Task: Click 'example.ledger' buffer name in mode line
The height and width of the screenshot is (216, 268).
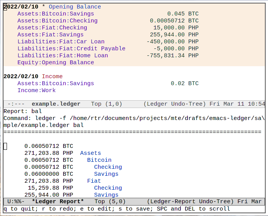Action: [56, 104]
